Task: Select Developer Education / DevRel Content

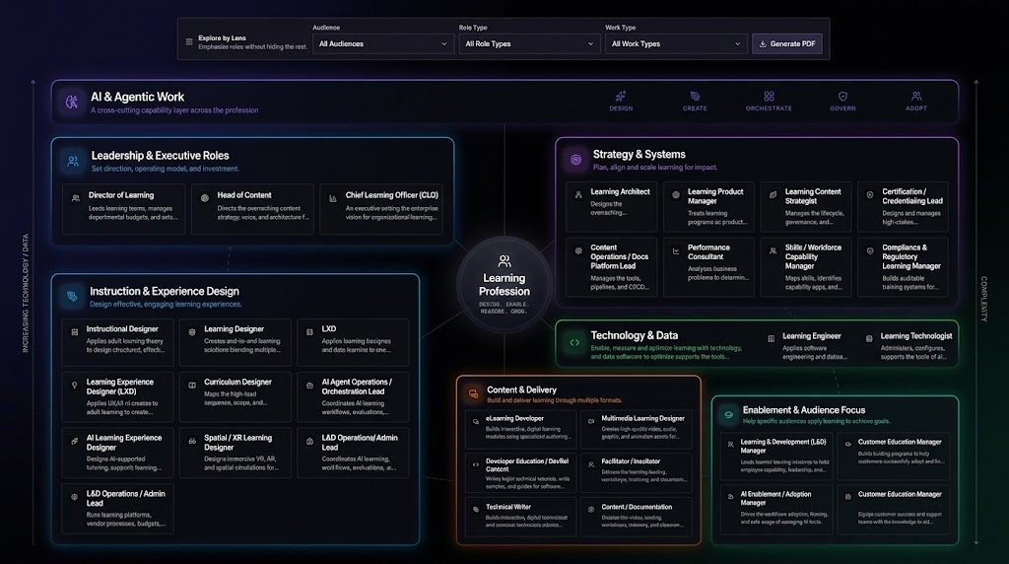Action: tap(520, 473)
